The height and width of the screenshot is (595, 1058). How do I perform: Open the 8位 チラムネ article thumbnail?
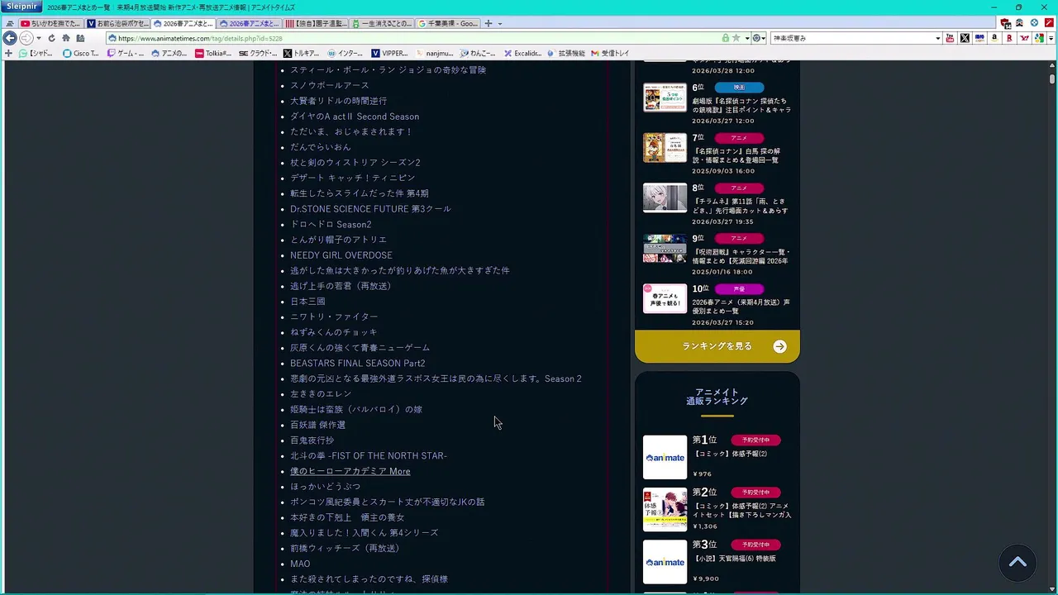click(665, 198)
